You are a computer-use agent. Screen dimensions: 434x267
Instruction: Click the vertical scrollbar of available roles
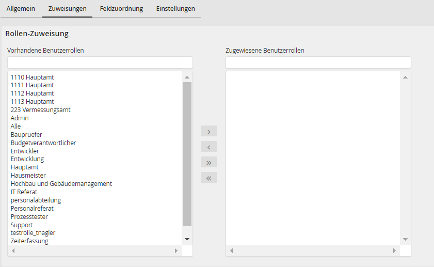coord(187,154)
